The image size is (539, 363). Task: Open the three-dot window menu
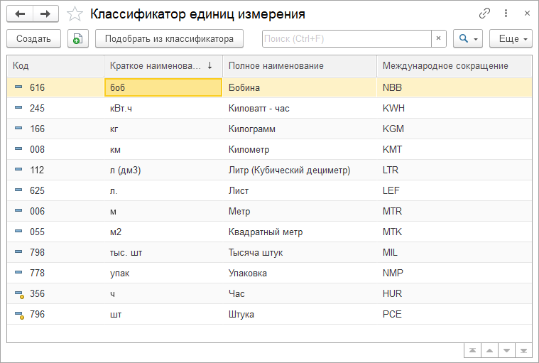coord(506,13)
